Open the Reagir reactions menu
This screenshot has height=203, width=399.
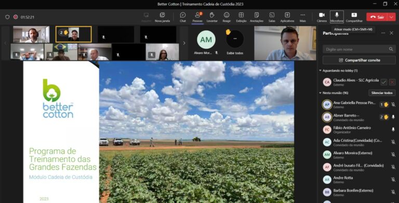point(227,17)
